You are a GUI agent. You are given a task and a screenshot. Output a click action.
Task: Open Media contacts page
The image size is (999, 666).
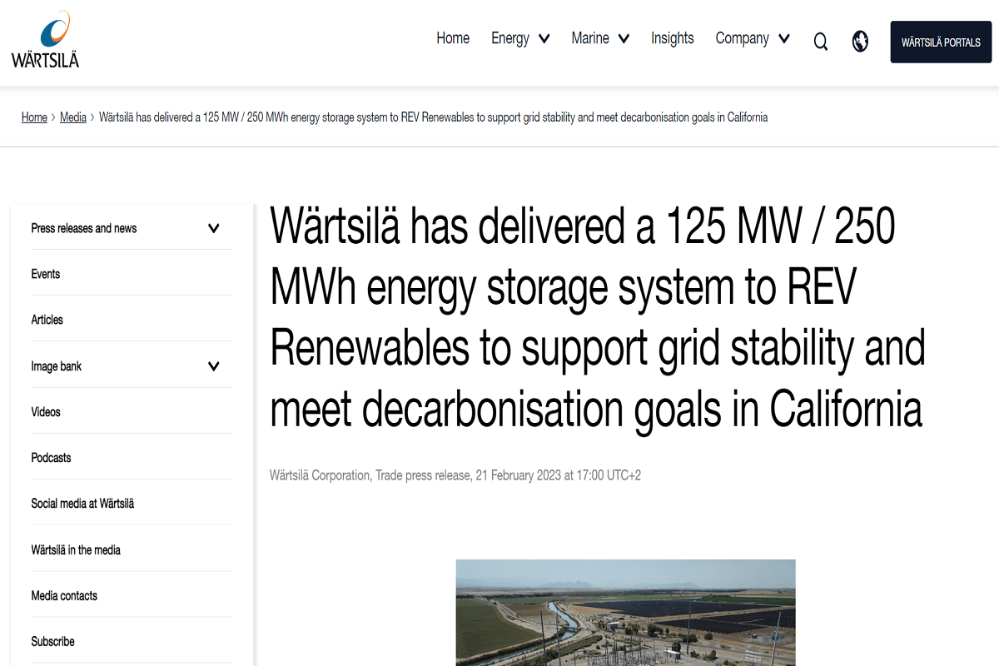63,594
